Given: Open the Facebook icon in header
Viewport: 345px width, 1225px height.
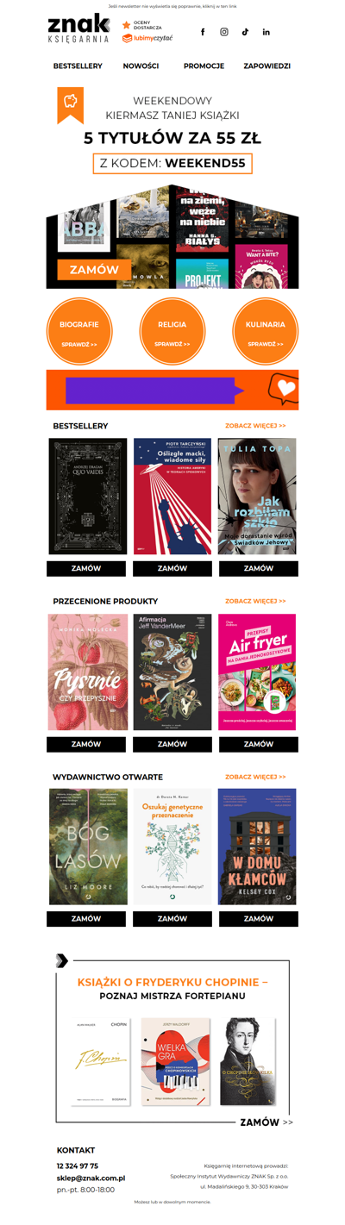Looking at the screenshot, I should 203,32.
